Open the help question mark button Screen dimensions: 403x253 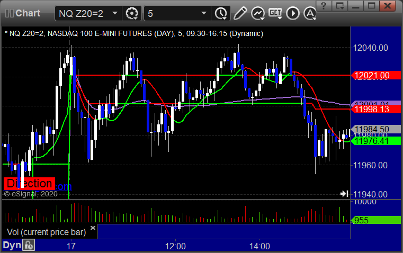(324, 5)
